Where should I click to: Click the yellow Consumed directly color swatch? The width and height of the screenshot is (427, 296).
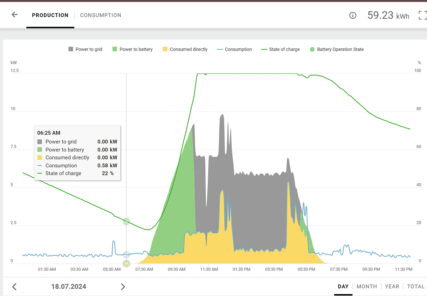165,49
